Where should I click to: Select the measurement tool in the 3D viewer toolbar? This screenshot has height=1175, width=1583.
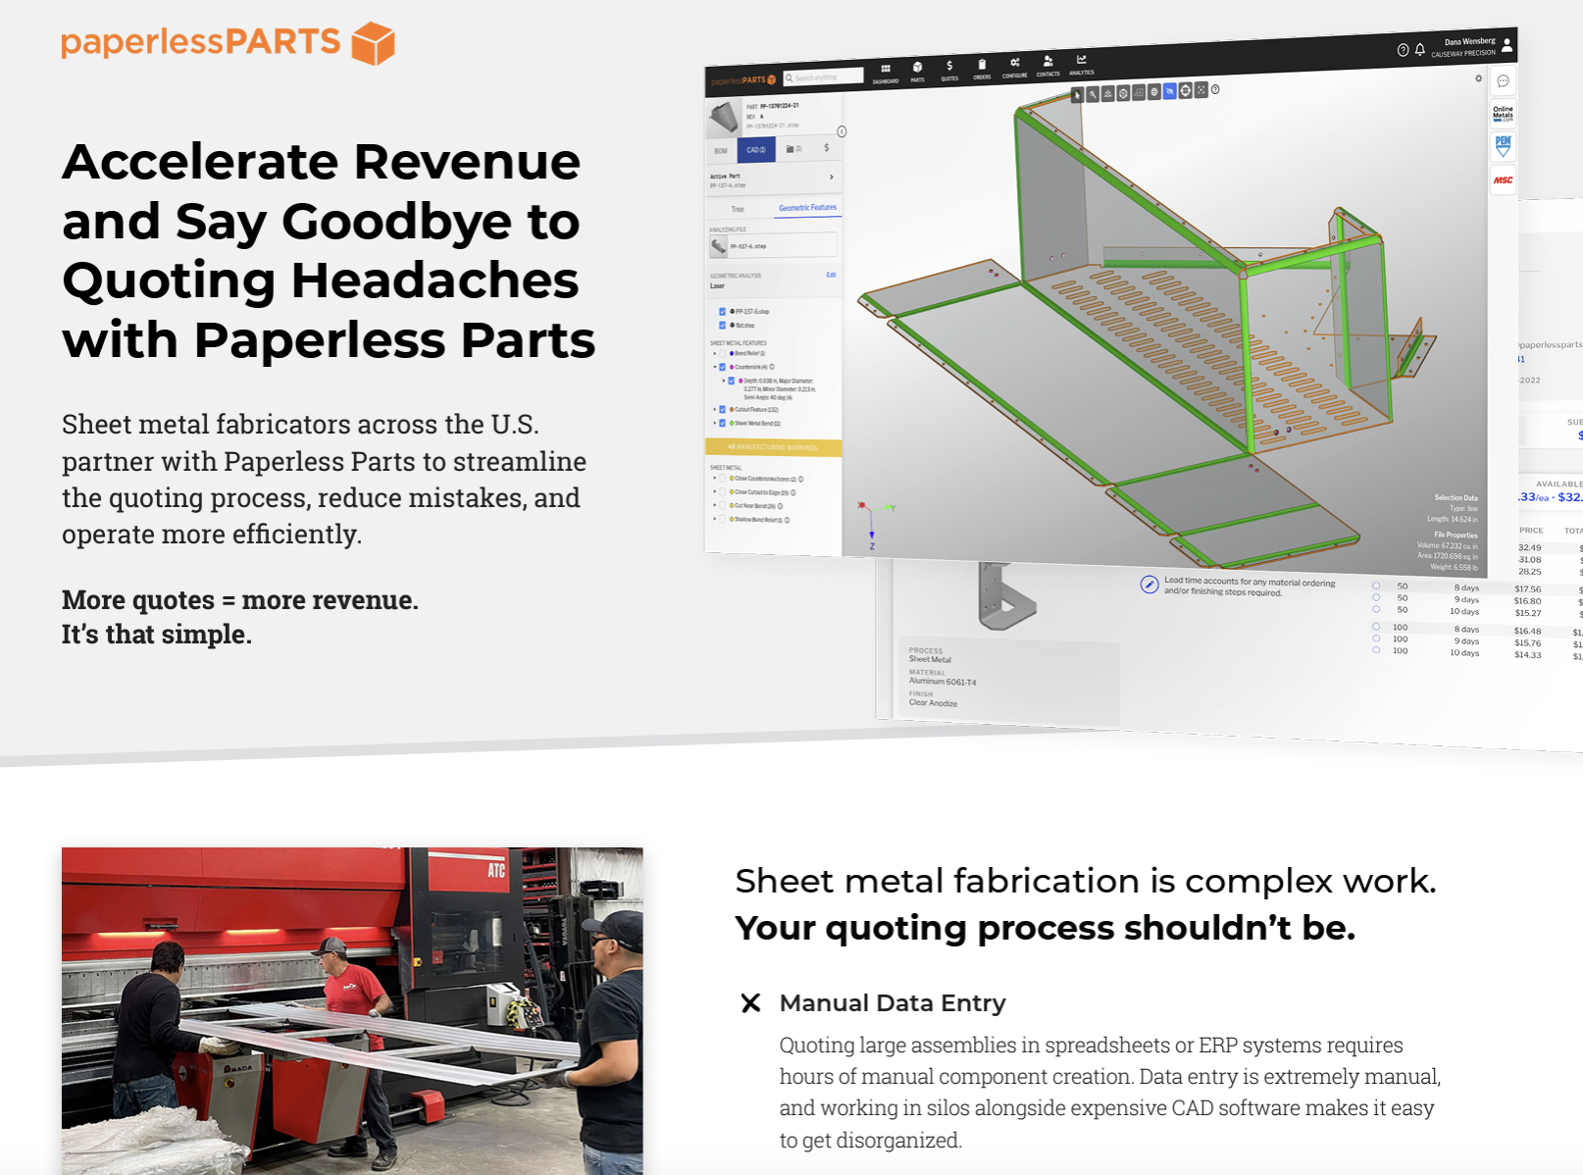1092,93
